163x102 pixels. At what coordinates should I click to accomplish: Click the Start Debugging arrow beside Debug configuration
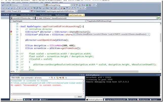10,5
